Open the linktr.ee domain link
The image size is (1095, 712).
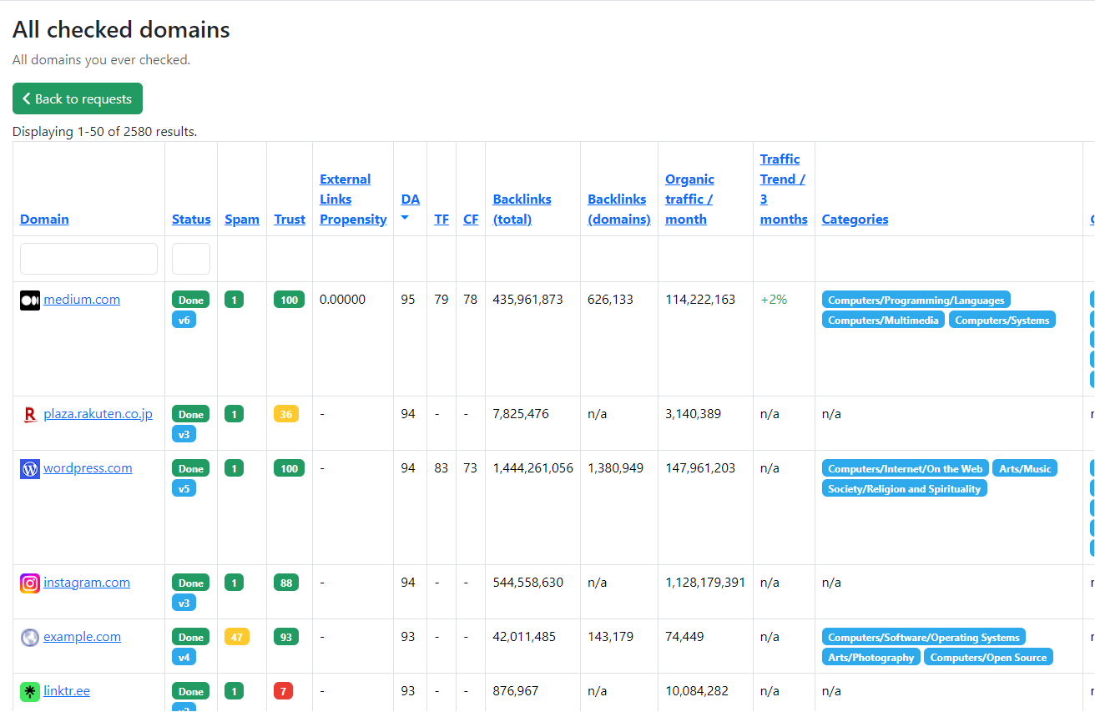pyautogui.click(x=67, y=691)
